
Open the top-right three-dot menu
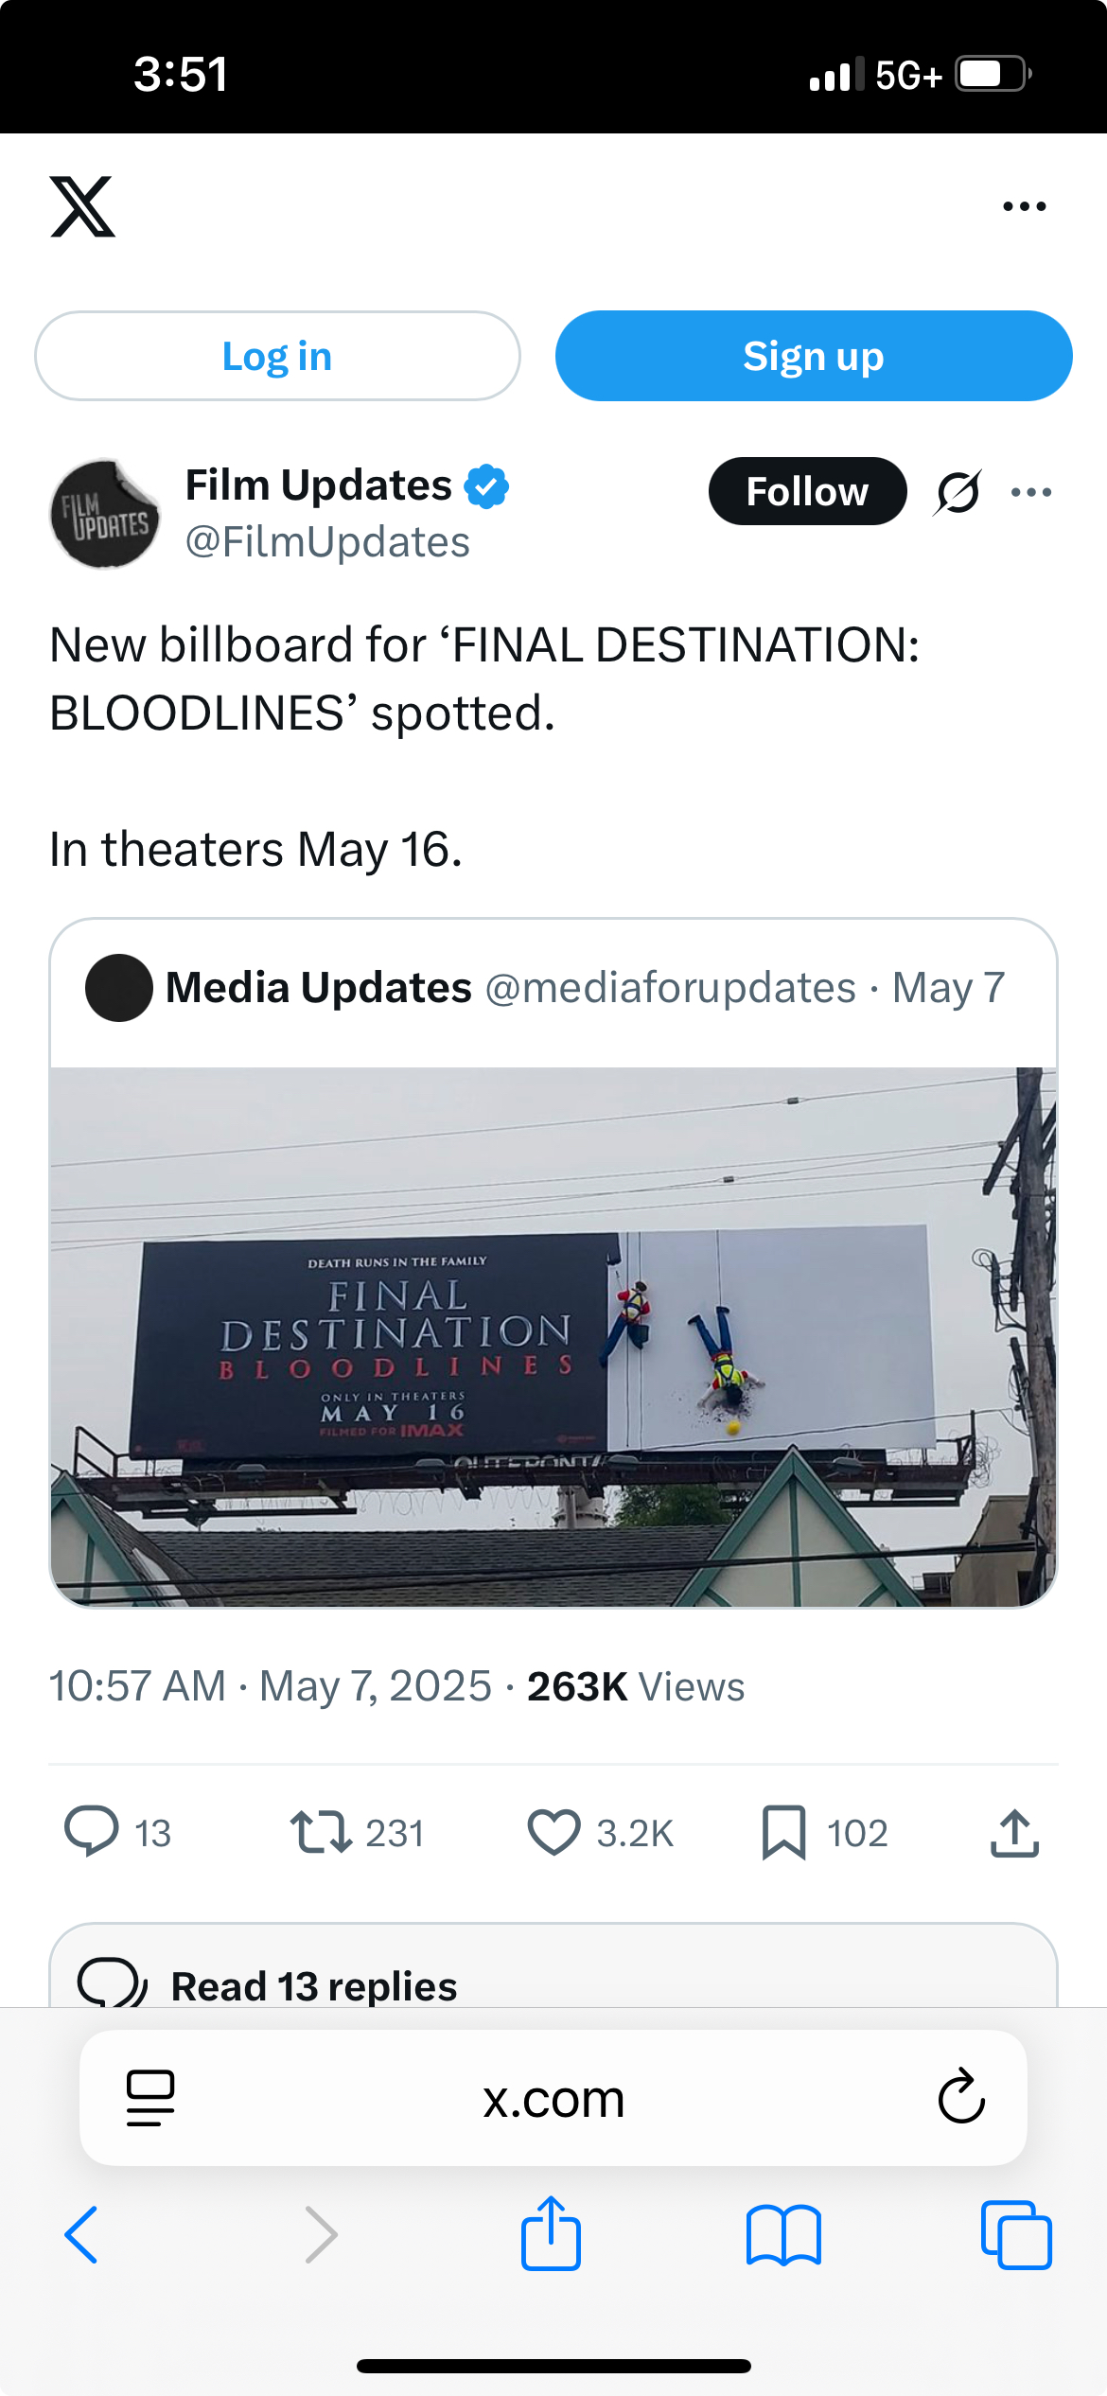tap(1024, 206)
